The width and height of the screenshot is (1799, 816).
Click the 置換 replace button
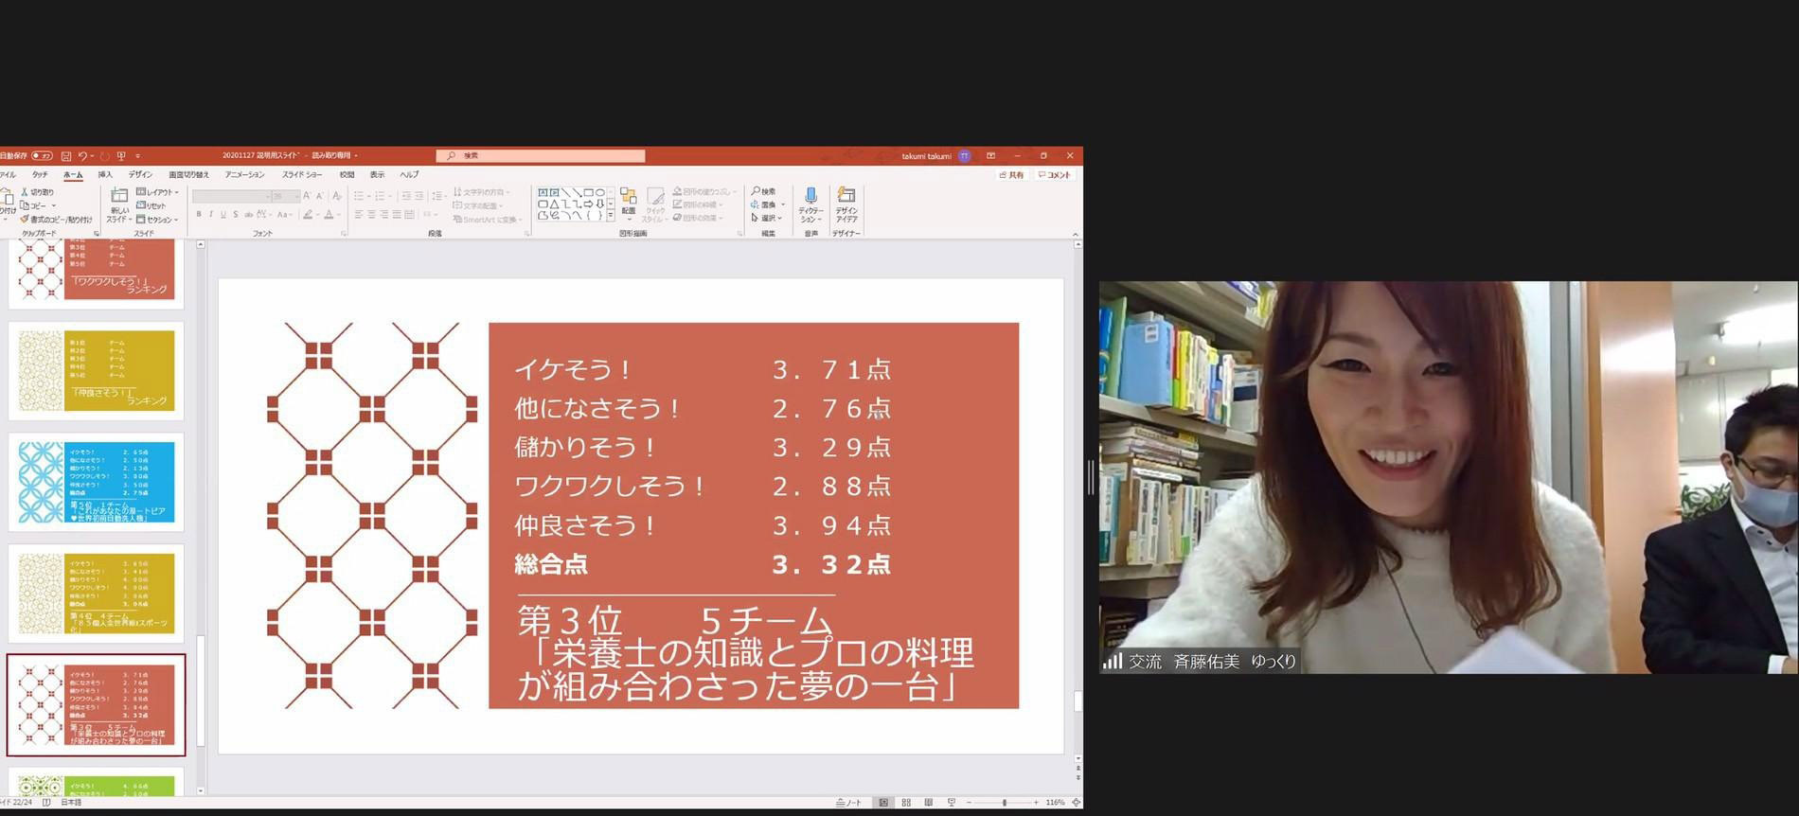pyautogui.click(x=764, y=204)
